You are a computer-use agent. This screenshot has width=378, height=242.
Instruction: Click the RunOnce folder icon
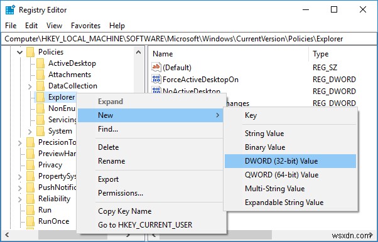click(x=31, y=221)
